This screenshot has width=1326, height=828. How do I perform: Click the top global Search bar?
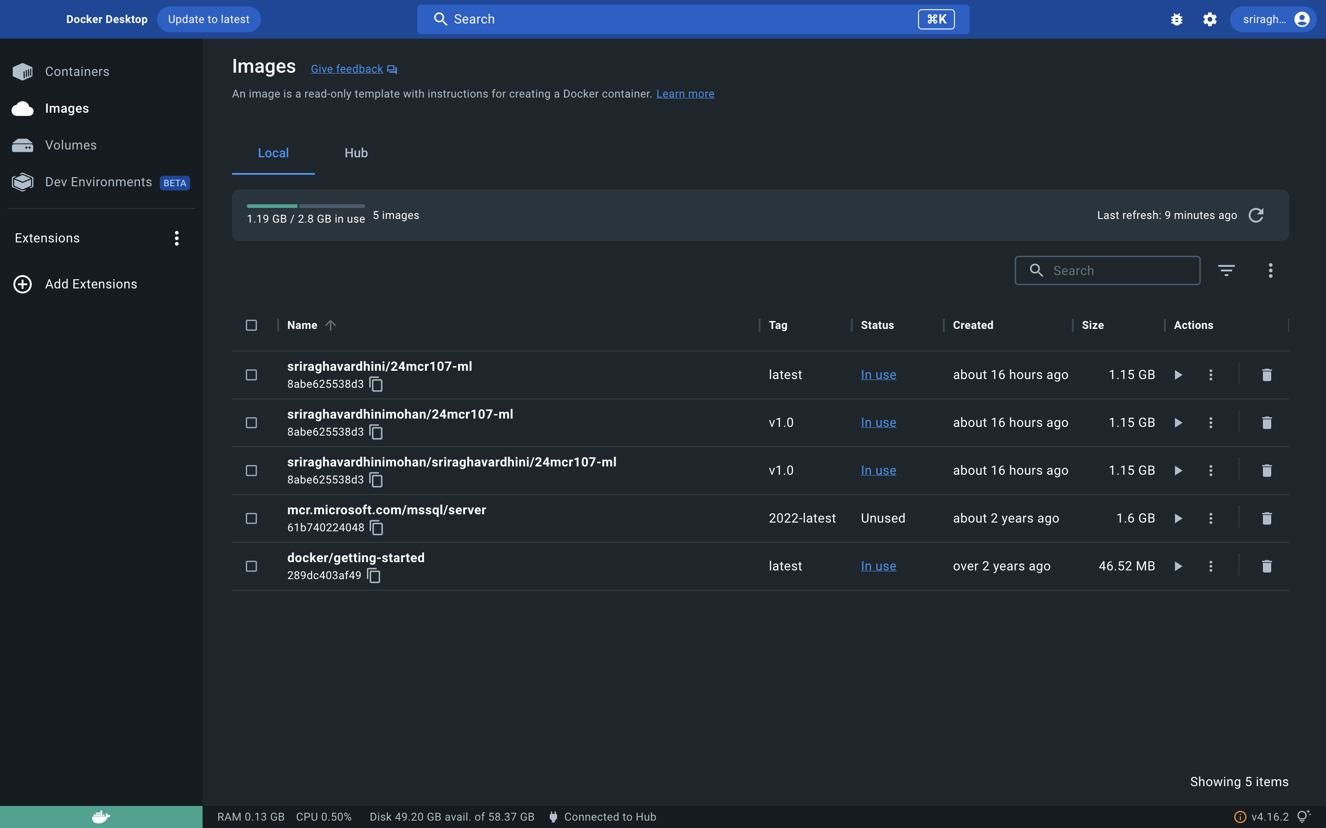click(x=692, y=19)
